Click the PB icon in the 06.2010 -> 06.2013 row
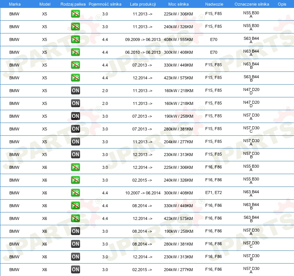This screenshot has width=294, height=276. pos(75,52)
